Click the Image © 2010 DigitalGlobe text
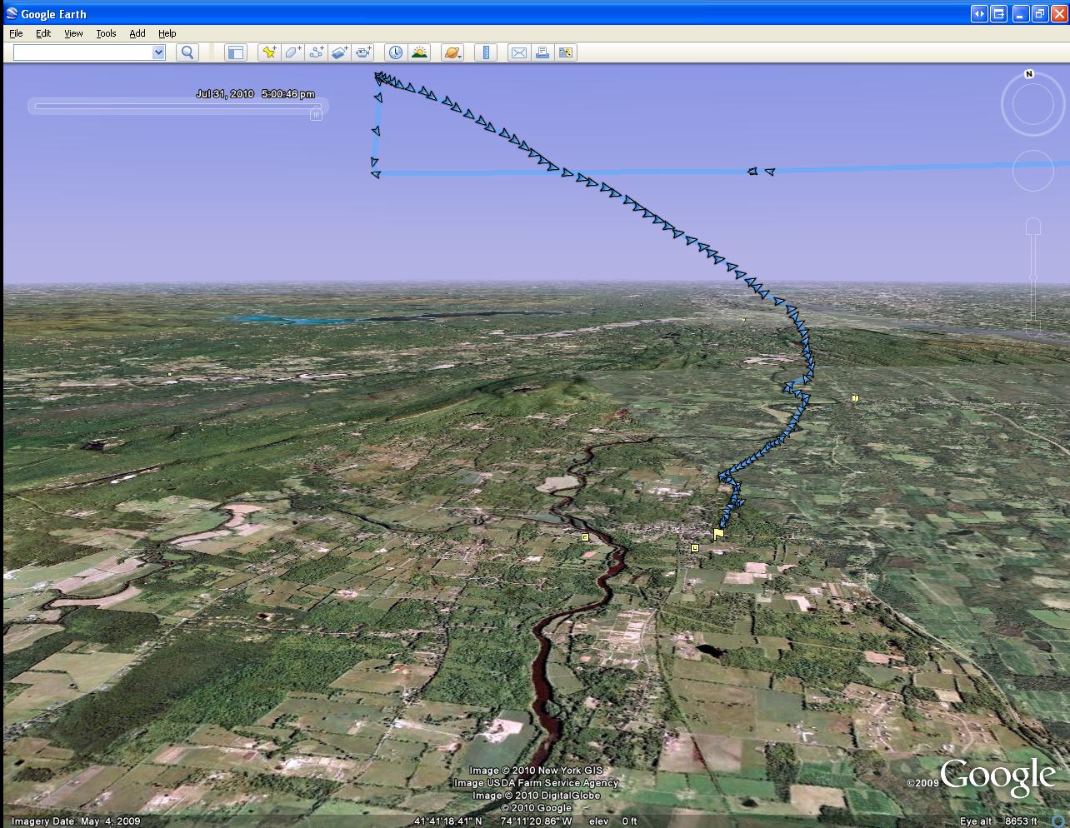 pos(536,796)
